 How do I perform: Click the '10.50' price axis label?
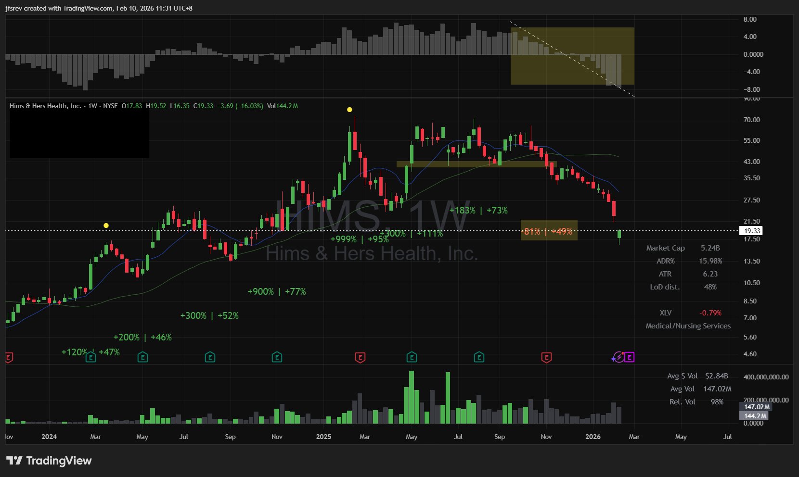pos(752,283)
